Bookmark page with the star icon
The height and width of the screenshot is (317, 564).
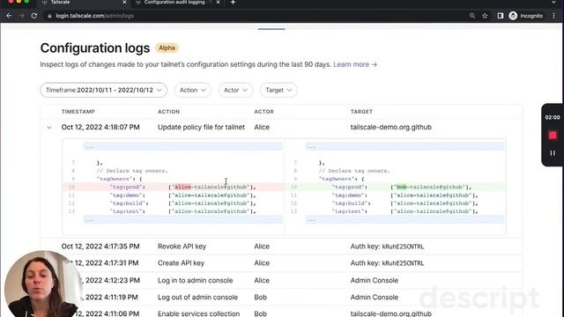pos(485,16)
